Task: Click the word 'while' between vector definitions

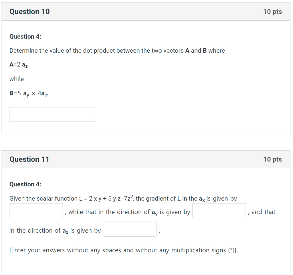Action: tap(17, 79)
